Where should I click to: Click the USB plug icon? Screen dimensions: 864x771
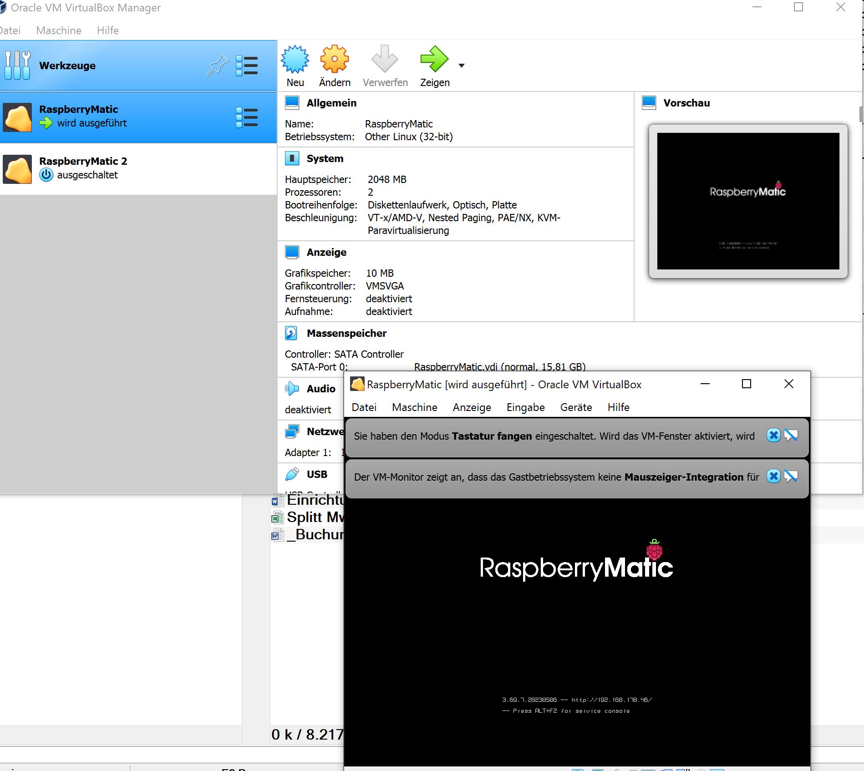(x=292, y=474)
